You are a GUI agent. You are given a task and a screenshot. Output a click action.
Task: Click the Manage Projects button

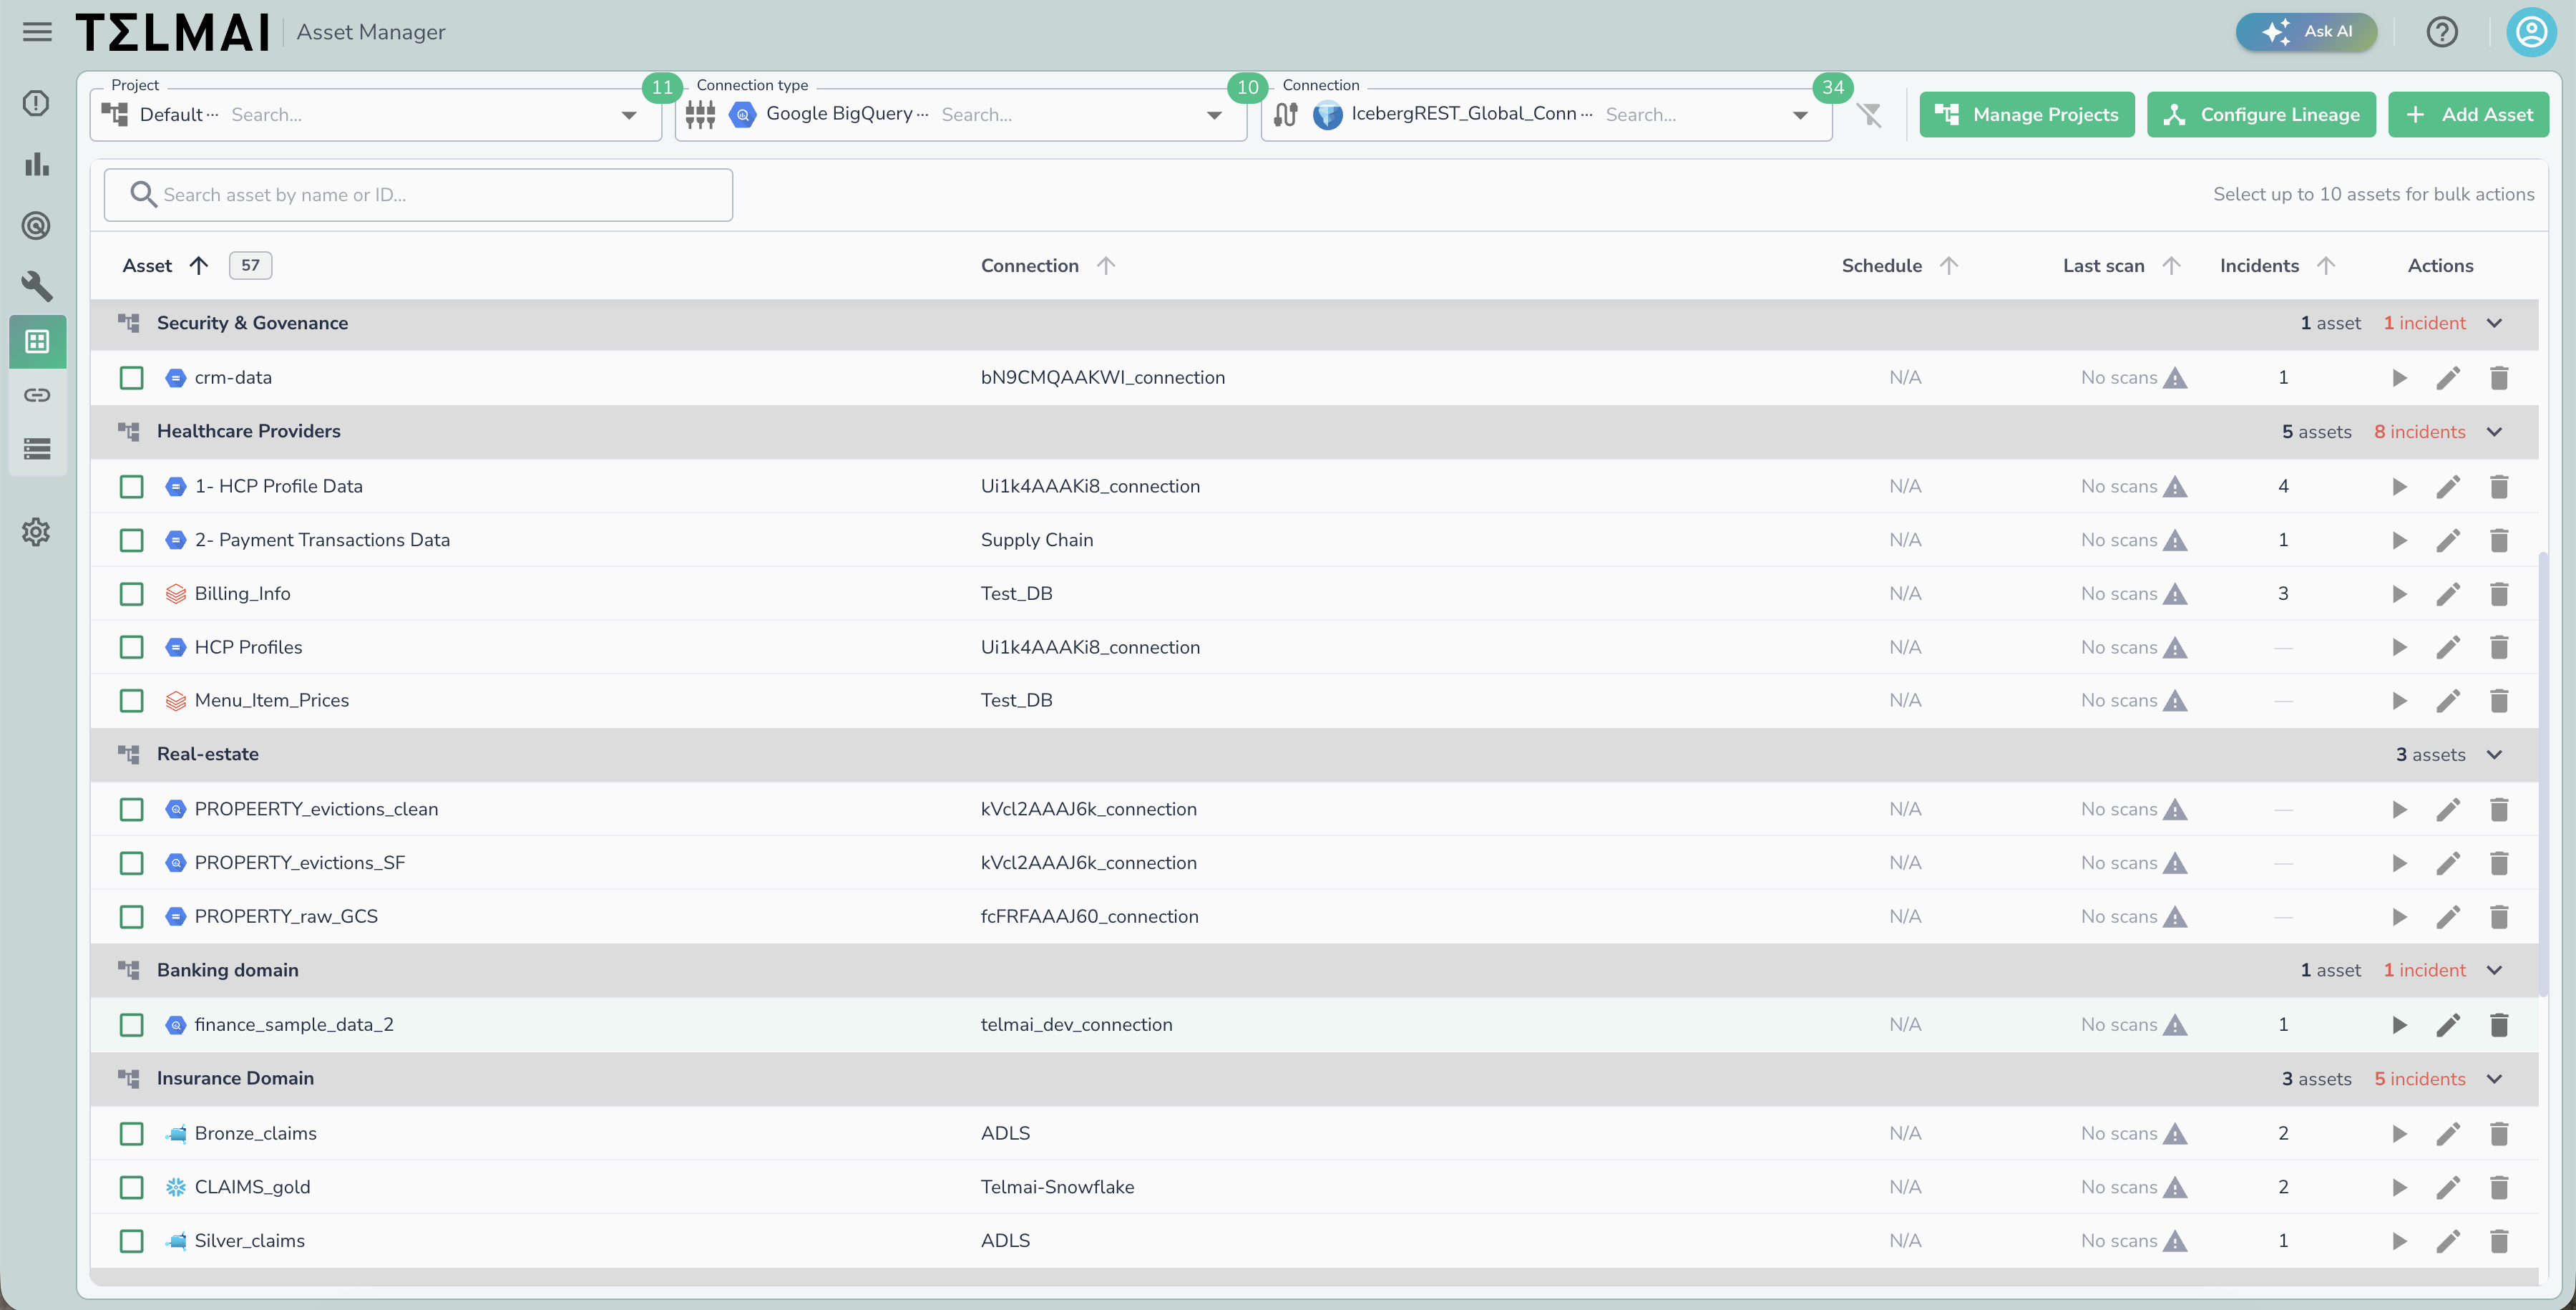click(x=2027, y=115)
